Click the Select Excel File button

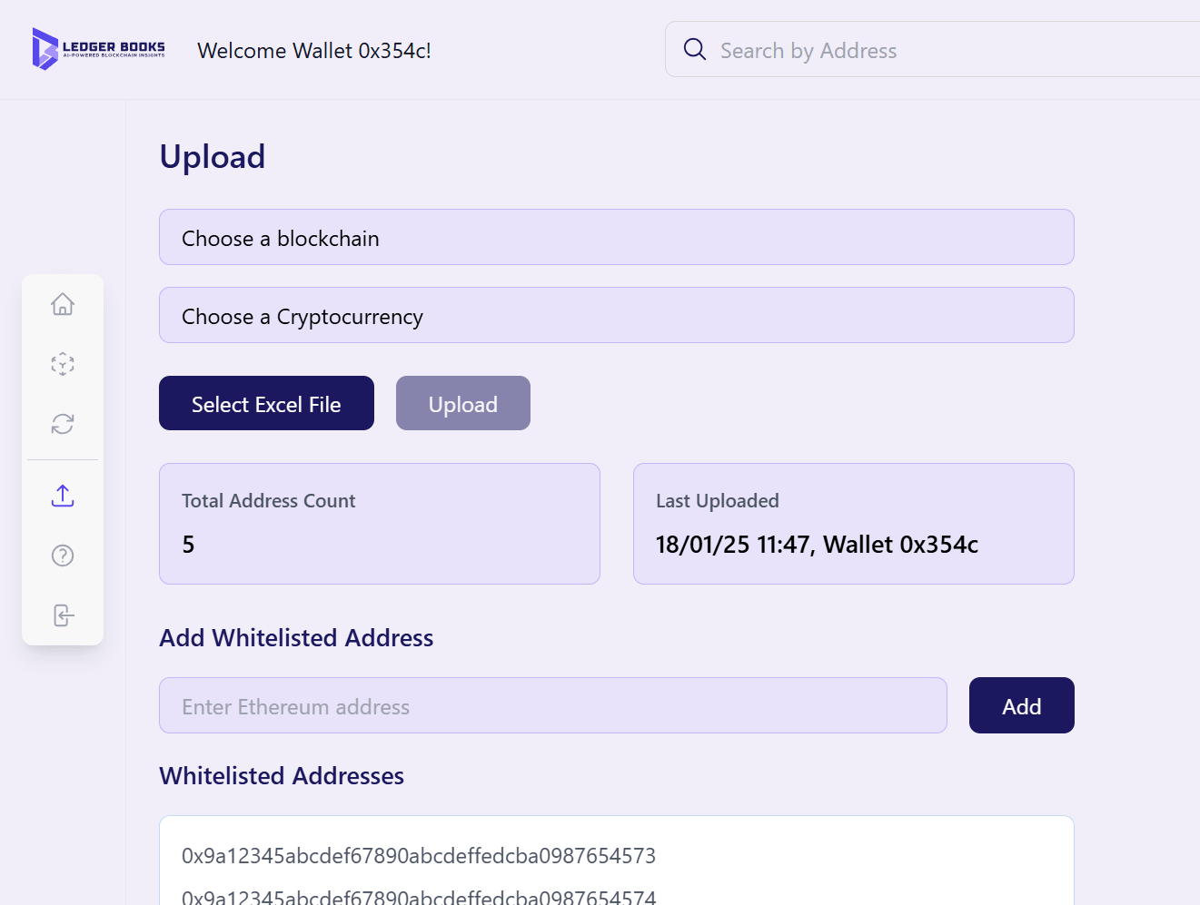(x=266, y=403)
